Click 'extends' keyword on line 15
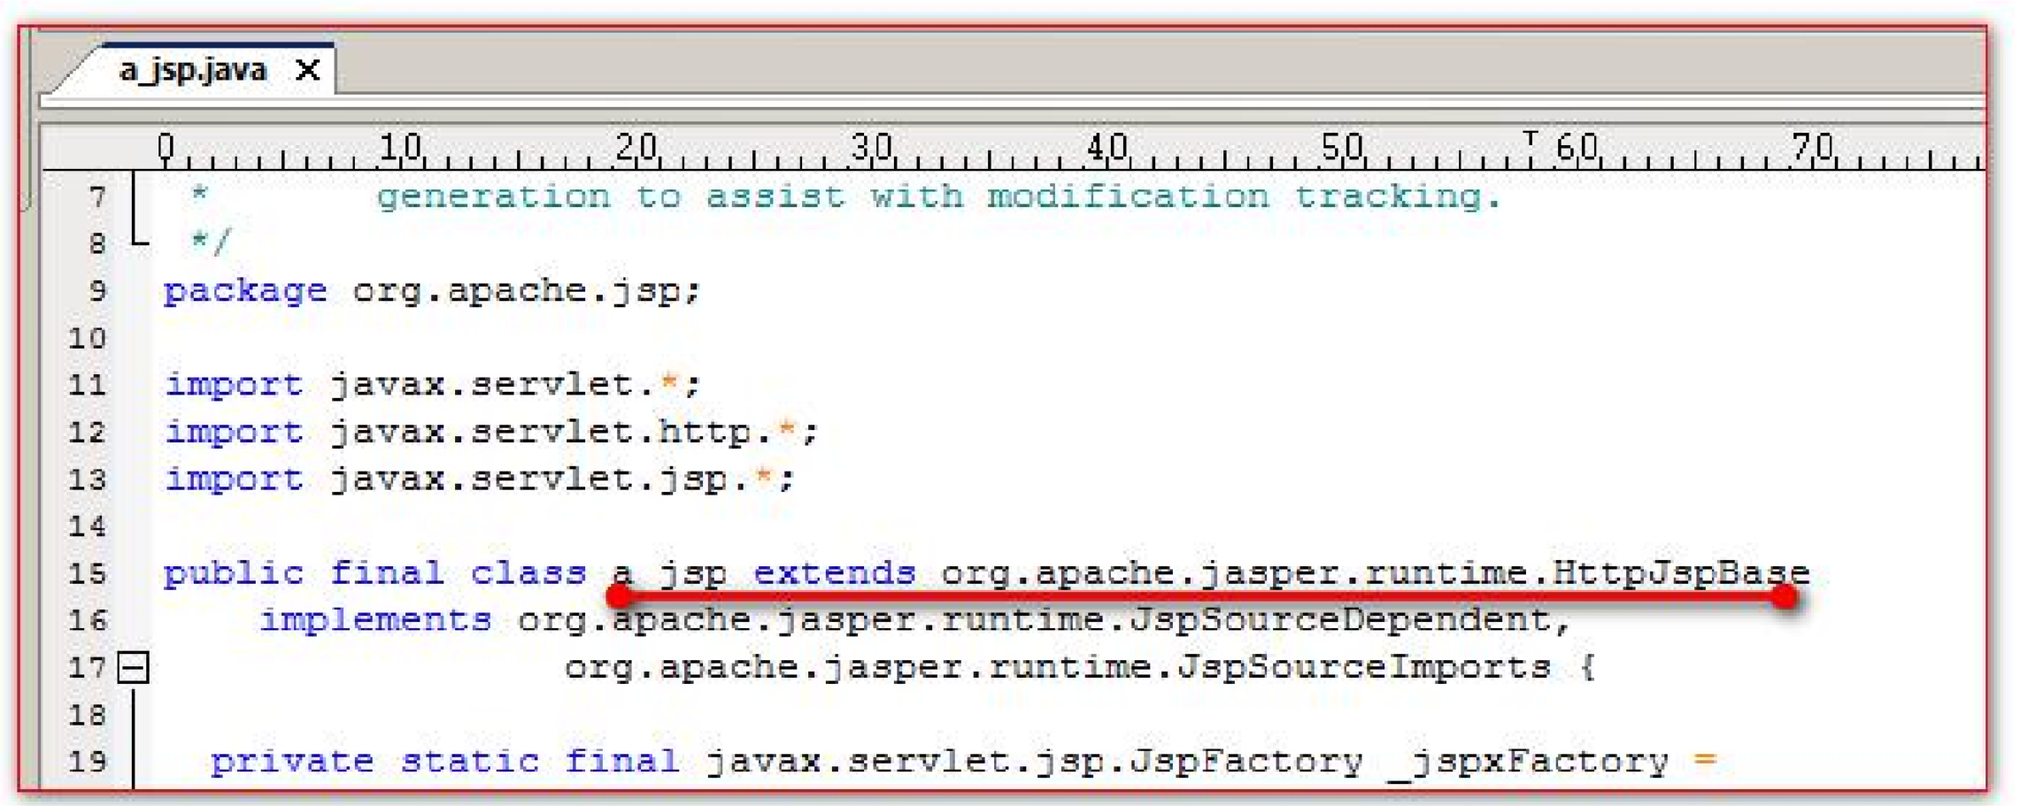 [834, 573]
